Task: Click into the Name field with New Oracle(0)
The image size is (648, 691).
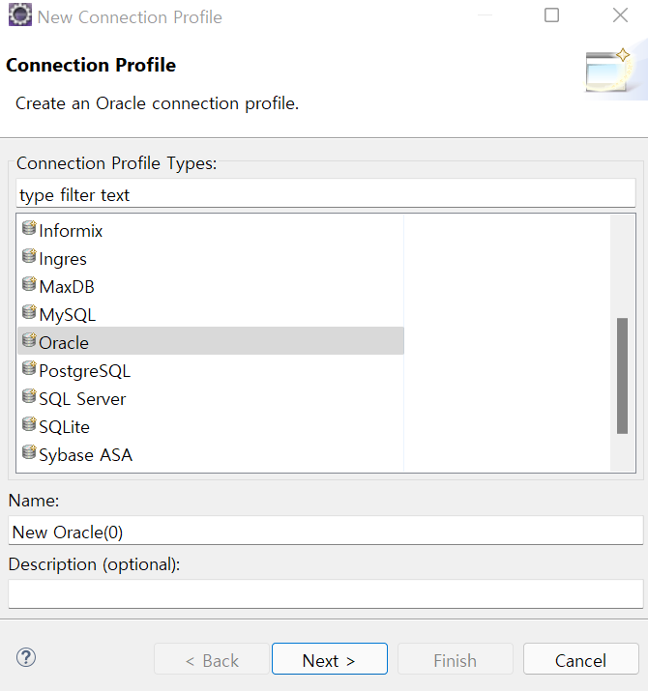Action: [x=326, y=531]
